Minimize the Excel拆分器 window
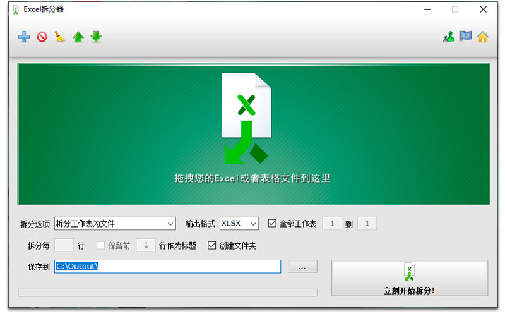 427,9
